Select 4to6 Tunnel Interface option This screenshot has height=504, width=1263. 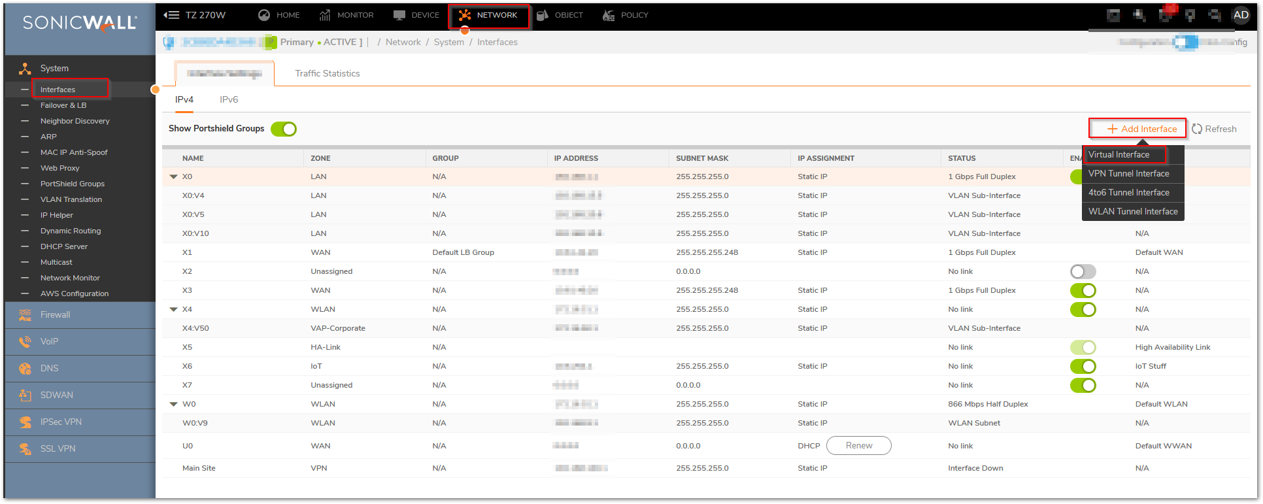tap(1133, 193)
